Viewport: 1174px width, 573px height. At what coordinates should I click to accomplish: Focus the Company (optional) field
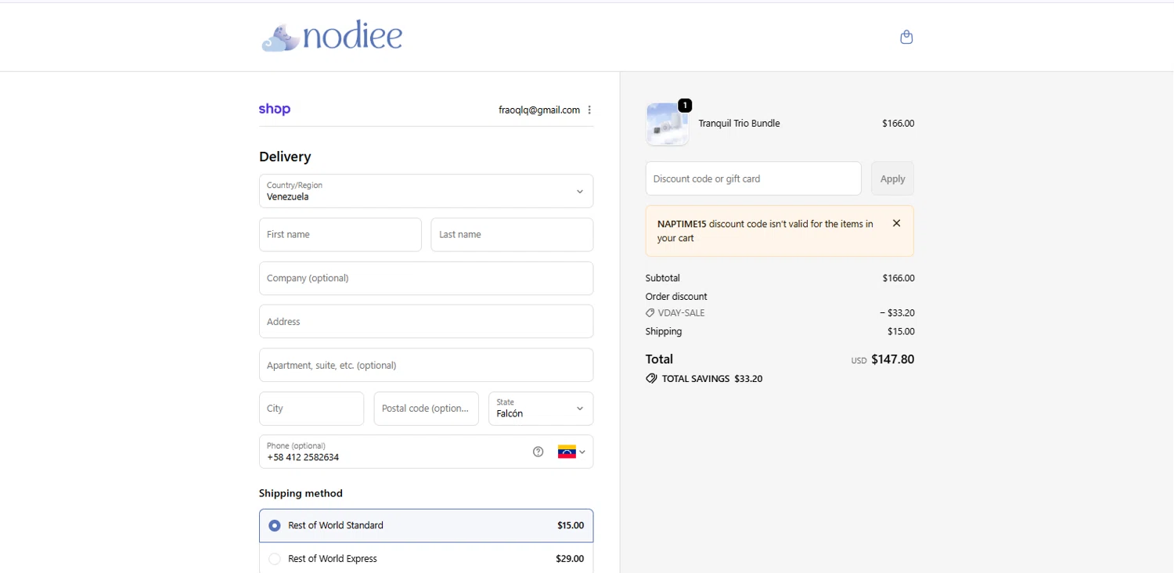426,278
